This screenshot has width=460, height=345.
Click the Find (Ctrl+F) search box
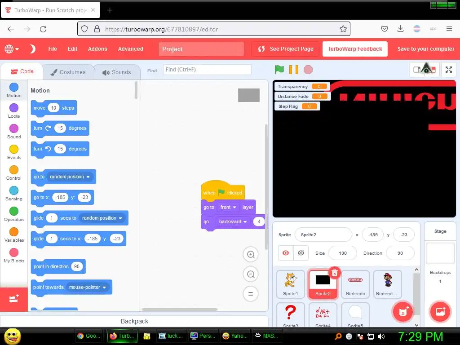(x=207, y=70)
